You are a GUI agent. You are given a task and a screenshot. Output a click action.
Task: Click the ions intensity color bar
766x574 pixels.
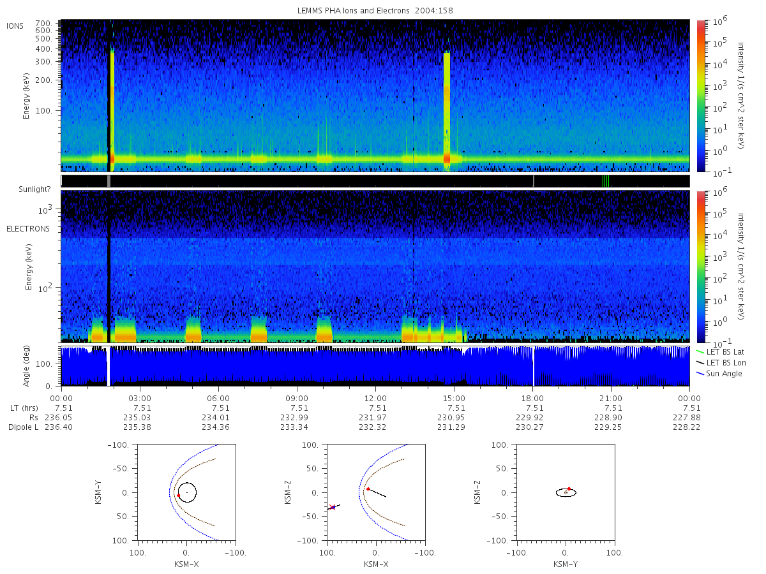click(x=700, y=96)
